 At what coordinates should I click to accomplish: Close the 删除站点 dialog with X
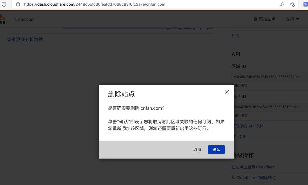pos(227,92)
